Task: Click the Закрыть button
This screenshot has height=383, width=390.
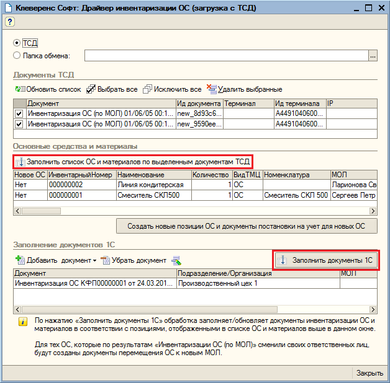Action: pyautogui.click(x=370, y=373)
